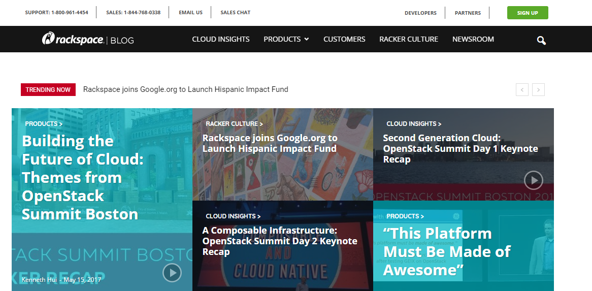This screenshot has width=592, height=291.
Task: Open Sales Chat link
Action: tap(236, 13)
